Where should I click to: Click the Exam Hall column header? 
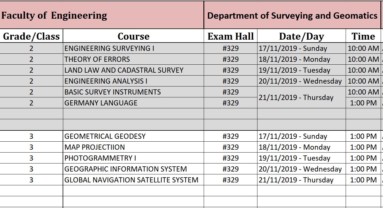point(230,36)
